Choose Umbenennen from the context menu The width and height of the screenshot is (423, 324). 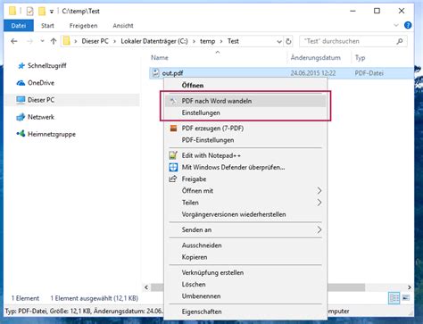[245, 296]
